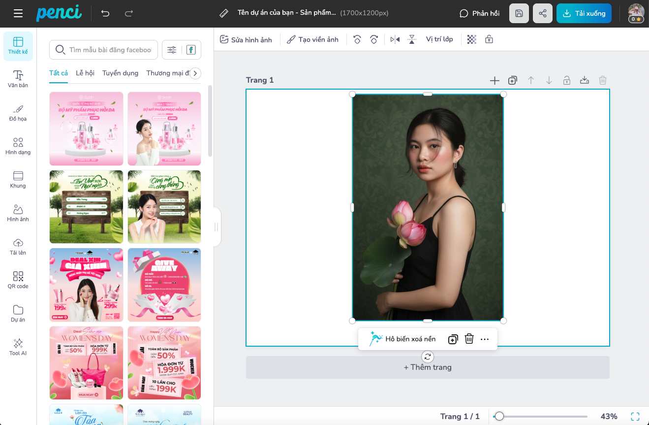Open more options for selected image
The image size is (649, 425).
[485, 339]
